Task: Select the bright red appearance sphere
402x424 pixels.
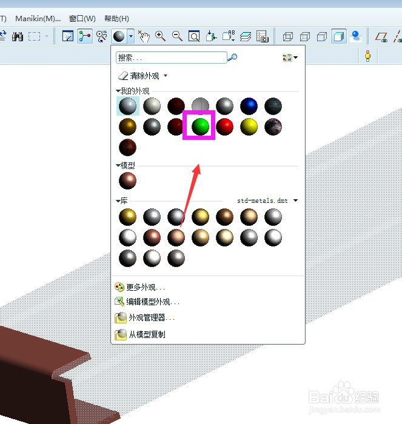Action: pos(224,127)
